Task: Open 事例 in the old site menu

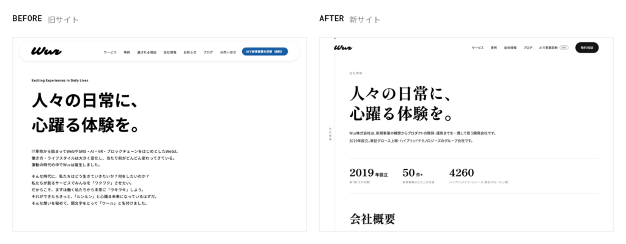Action: [127, 53]
